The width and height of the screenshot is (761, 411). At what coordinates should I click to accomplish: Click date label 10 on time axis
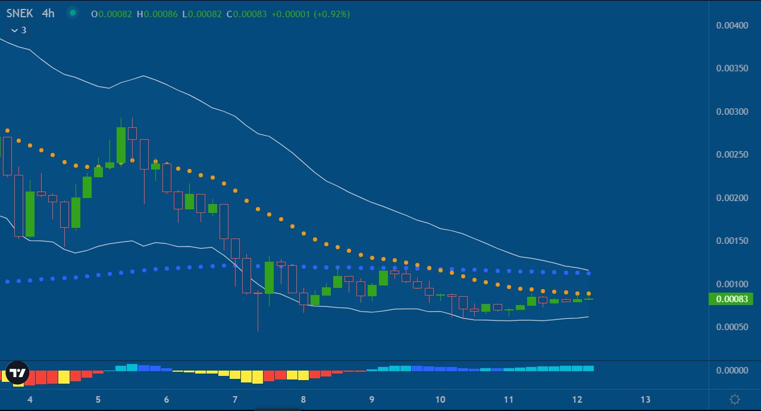tap(440, 399)
